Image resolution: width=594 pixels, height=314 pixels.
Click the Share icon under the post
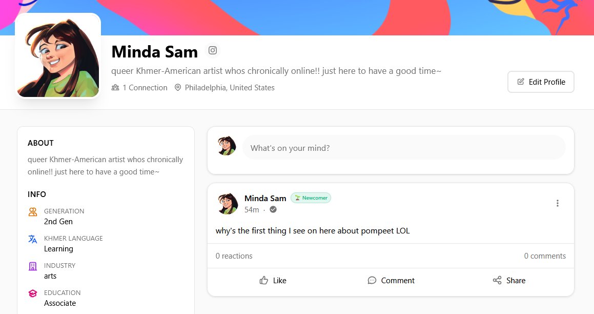(x=497, y=280)
